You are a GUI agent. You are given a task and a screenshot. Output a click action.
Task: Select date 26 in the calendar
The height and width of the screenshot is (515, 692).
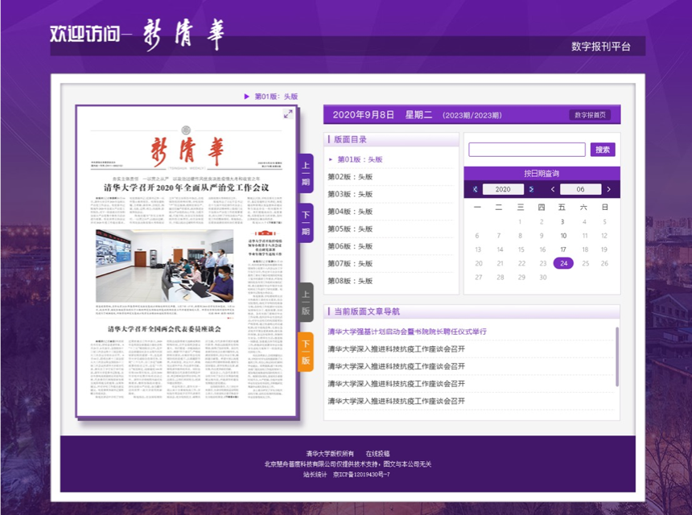click(x=604, y=263)
